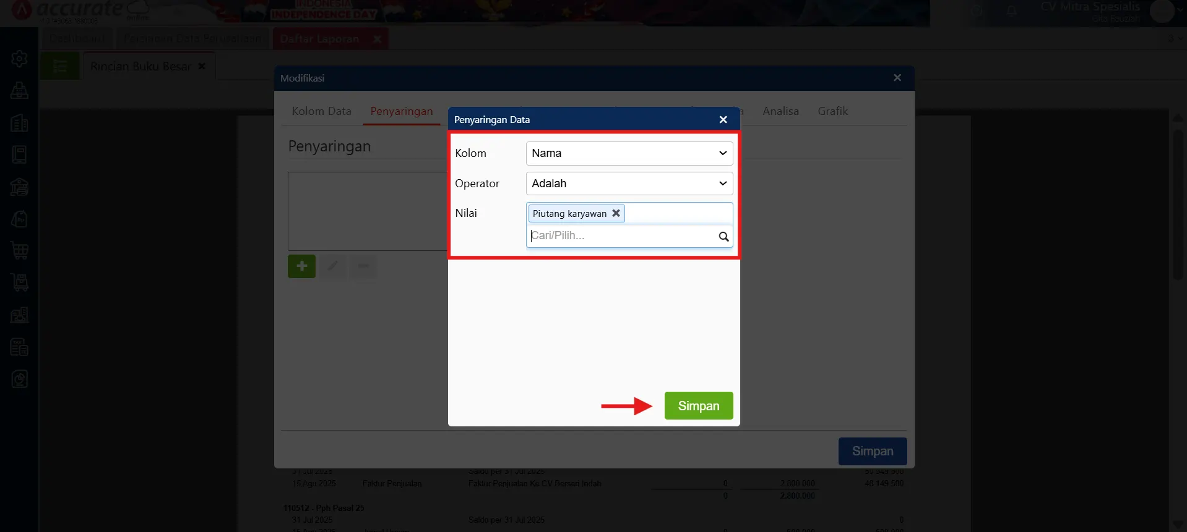Select the Grafik tab

pyautogui.click(x=832, y=111)
